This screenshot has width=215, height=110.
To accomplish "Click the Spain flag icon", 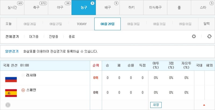I will [x=11, y=93].
